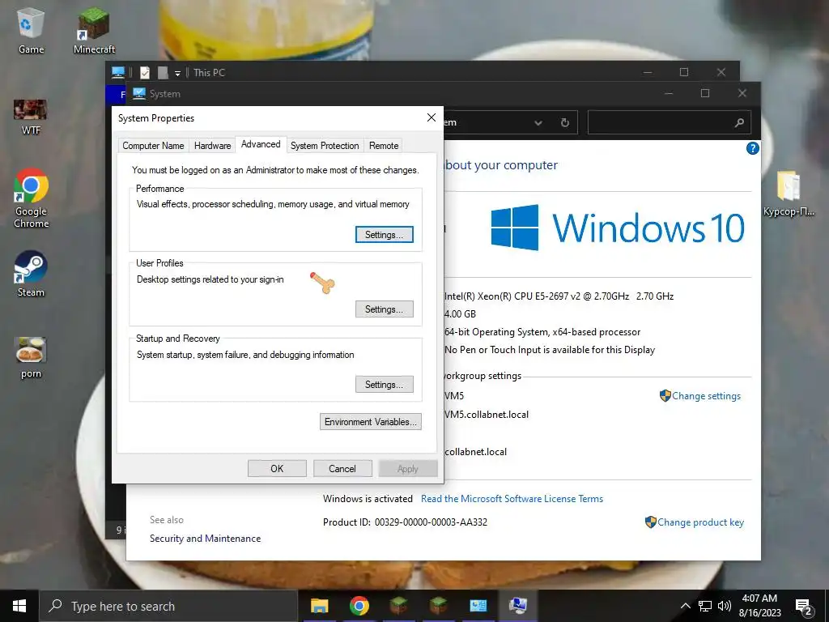The height and width of the screenshot is (622, 829).
Task: Select the WTF desktop icon
Action: coord(31,117)
